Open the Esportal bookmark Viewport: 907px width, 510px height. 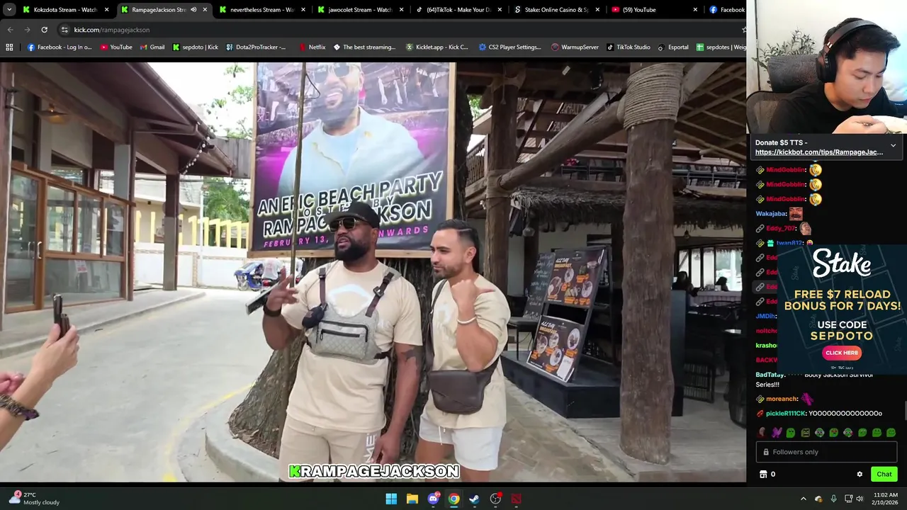(x=672, y=47)
